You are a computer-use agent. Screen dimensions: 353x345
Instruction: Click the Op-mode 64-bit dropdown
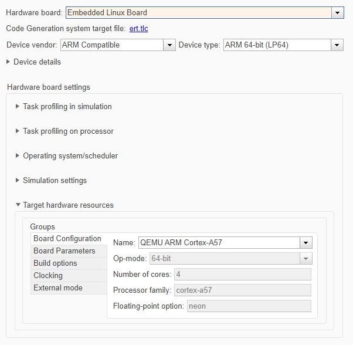tap(231, 259)
